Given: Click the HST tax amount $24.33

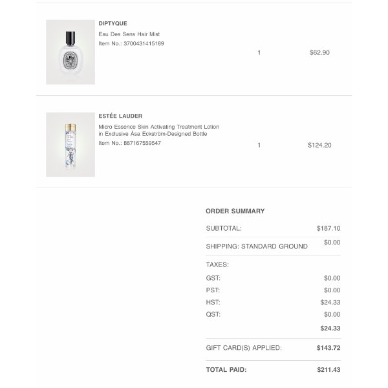Looking at the screenshot, I should 330,302.
